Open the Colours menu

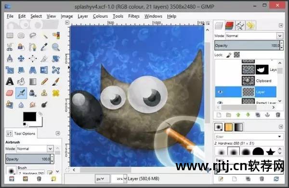(100, 16)
